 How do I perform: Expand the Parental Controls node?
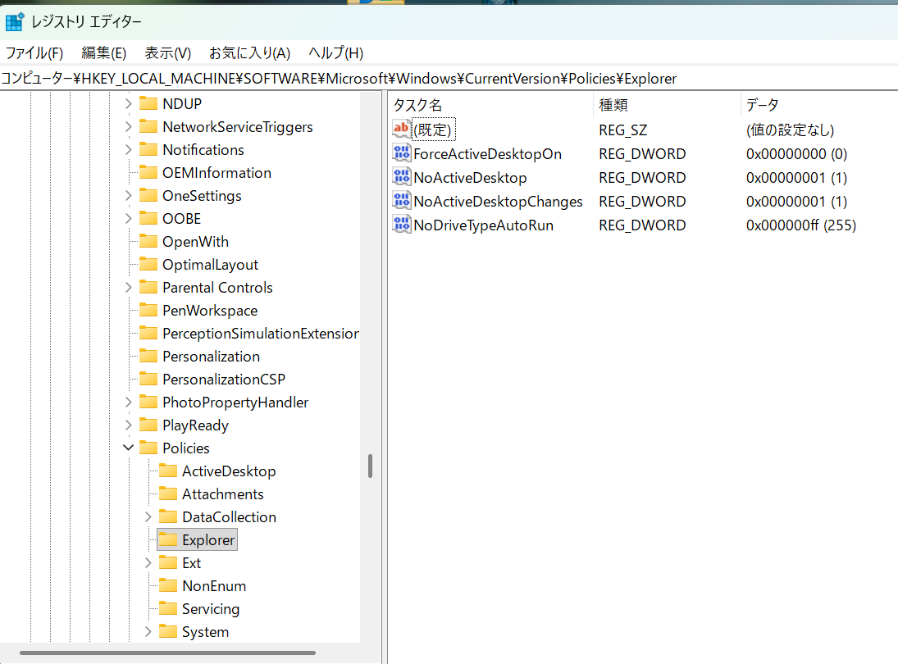pos(128,287)
